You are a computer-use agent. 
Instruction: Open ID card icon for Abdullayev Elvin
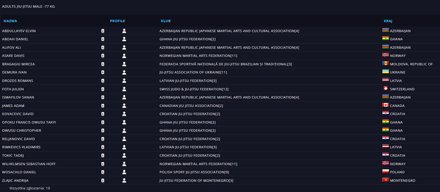103,31
